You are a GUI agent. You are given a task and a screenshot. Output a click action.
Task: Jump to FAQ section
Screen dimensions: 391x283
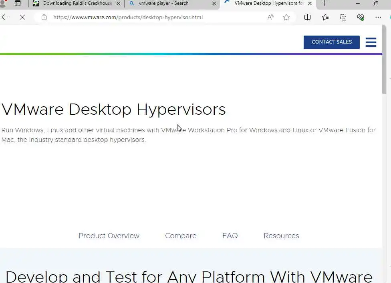[x=230, y=236]
